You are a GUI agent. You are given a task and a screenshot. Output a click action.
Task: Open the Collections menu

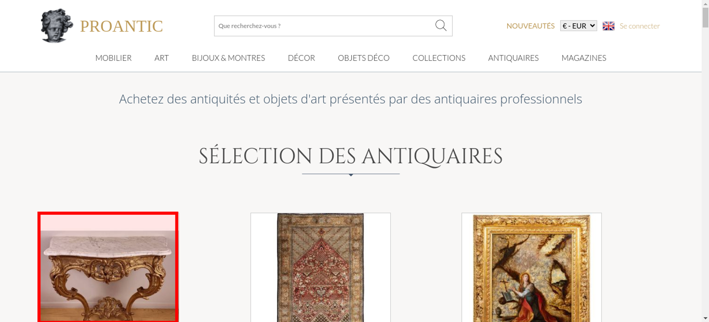pos(439,58)
